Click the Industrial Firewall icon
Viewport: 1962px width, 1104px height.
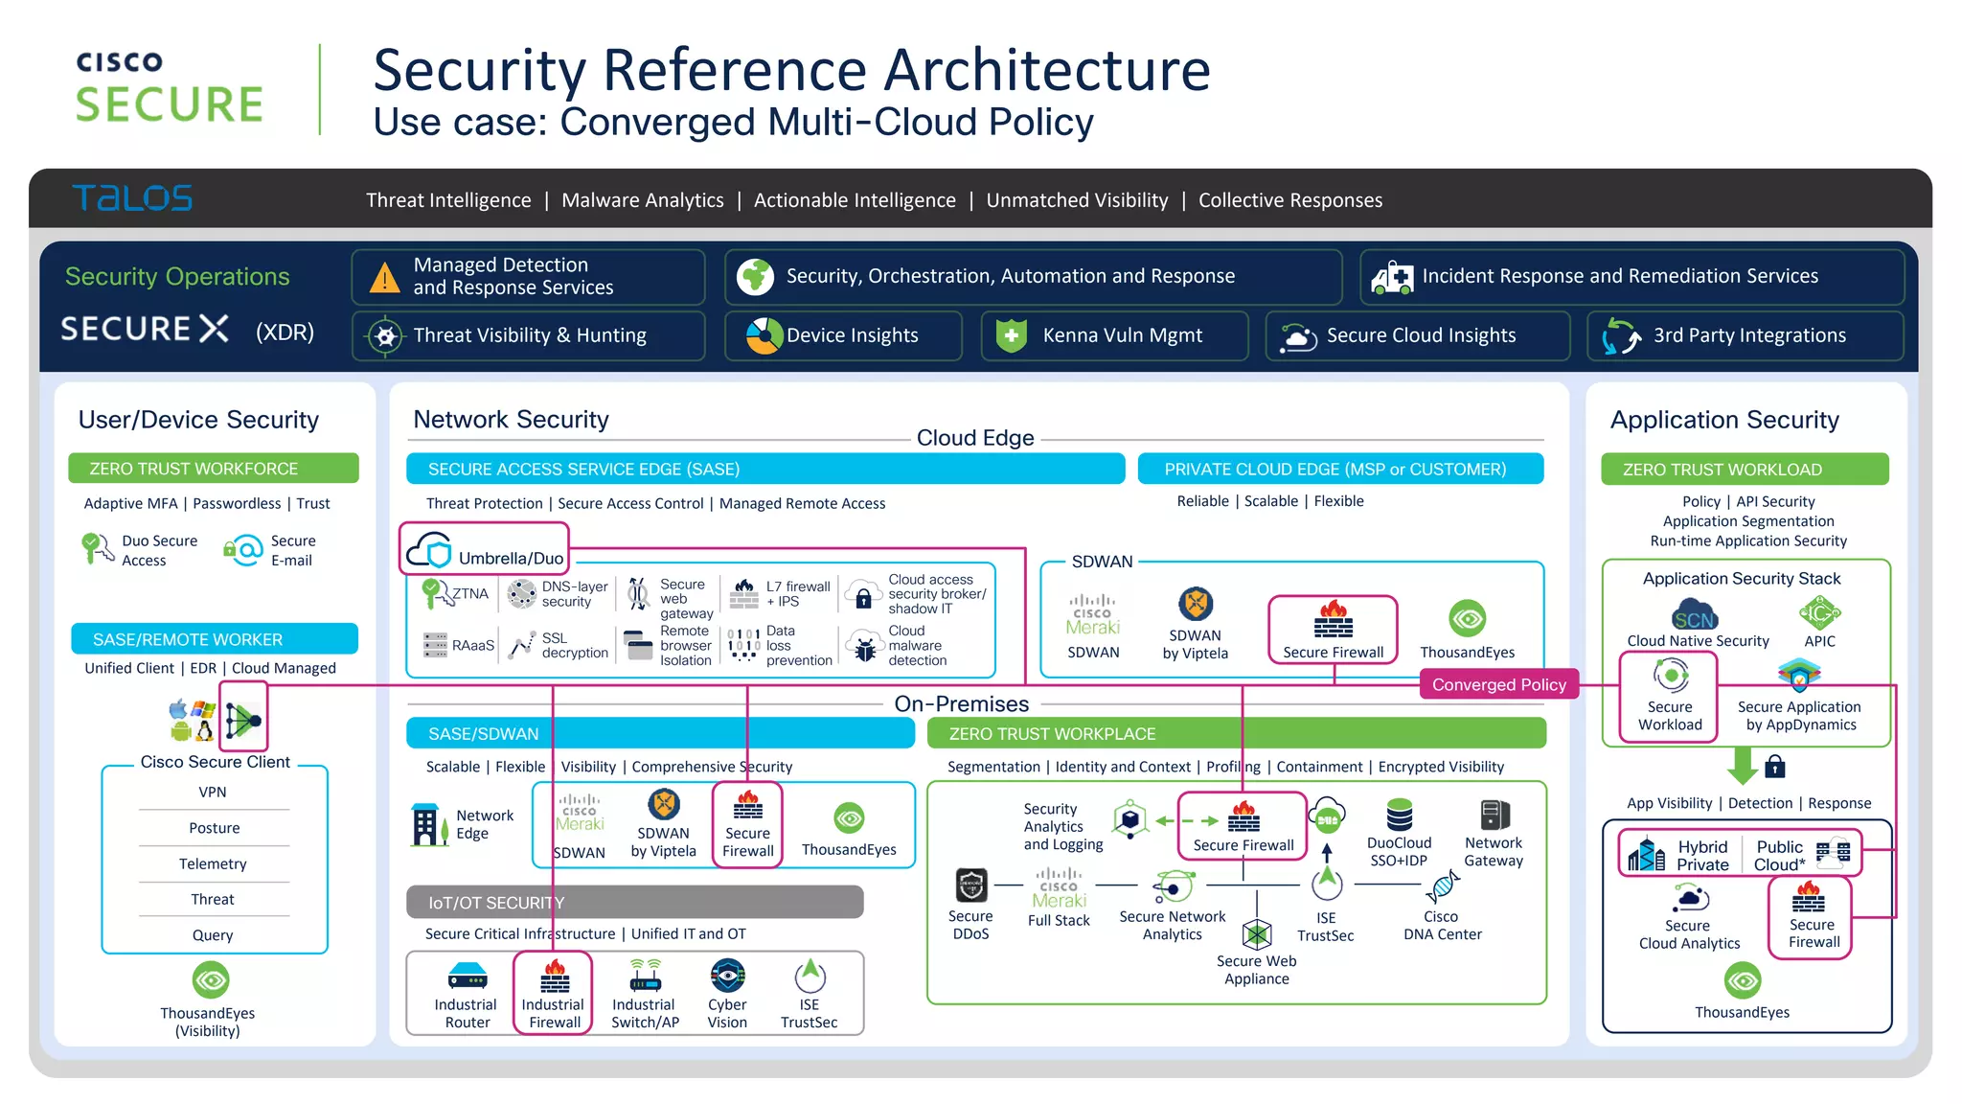(554, 977)
